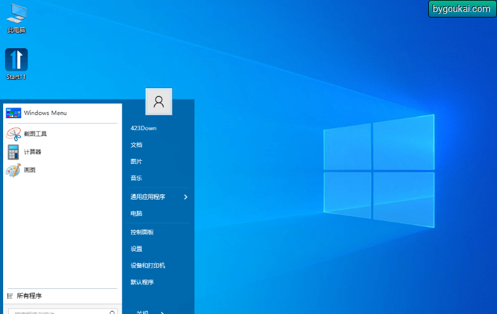This screenshot has width=497, height=314.
Task: Click the 所有程序 list icon
Action: 10,296
